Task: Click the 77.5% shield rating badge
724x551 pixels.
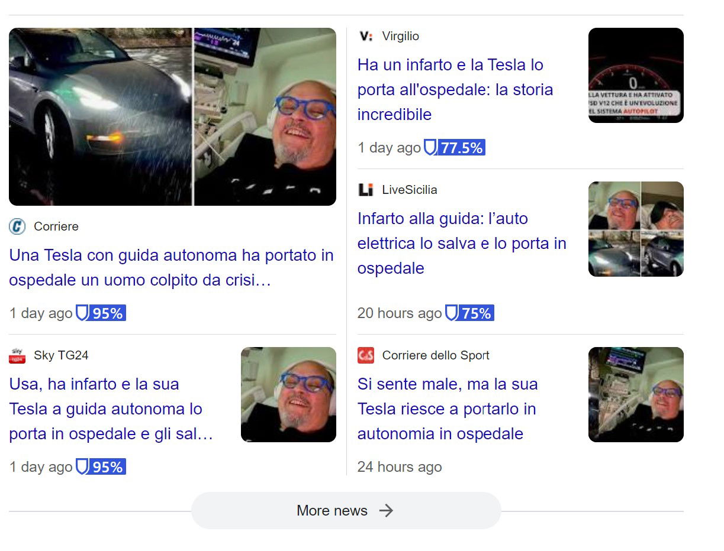Action: pyautogui.click(x=454, y=148)
